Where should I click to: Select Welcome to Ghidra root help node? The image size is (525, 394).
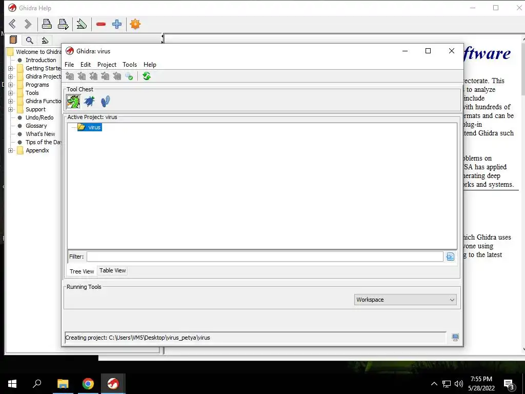pos(38,52)
